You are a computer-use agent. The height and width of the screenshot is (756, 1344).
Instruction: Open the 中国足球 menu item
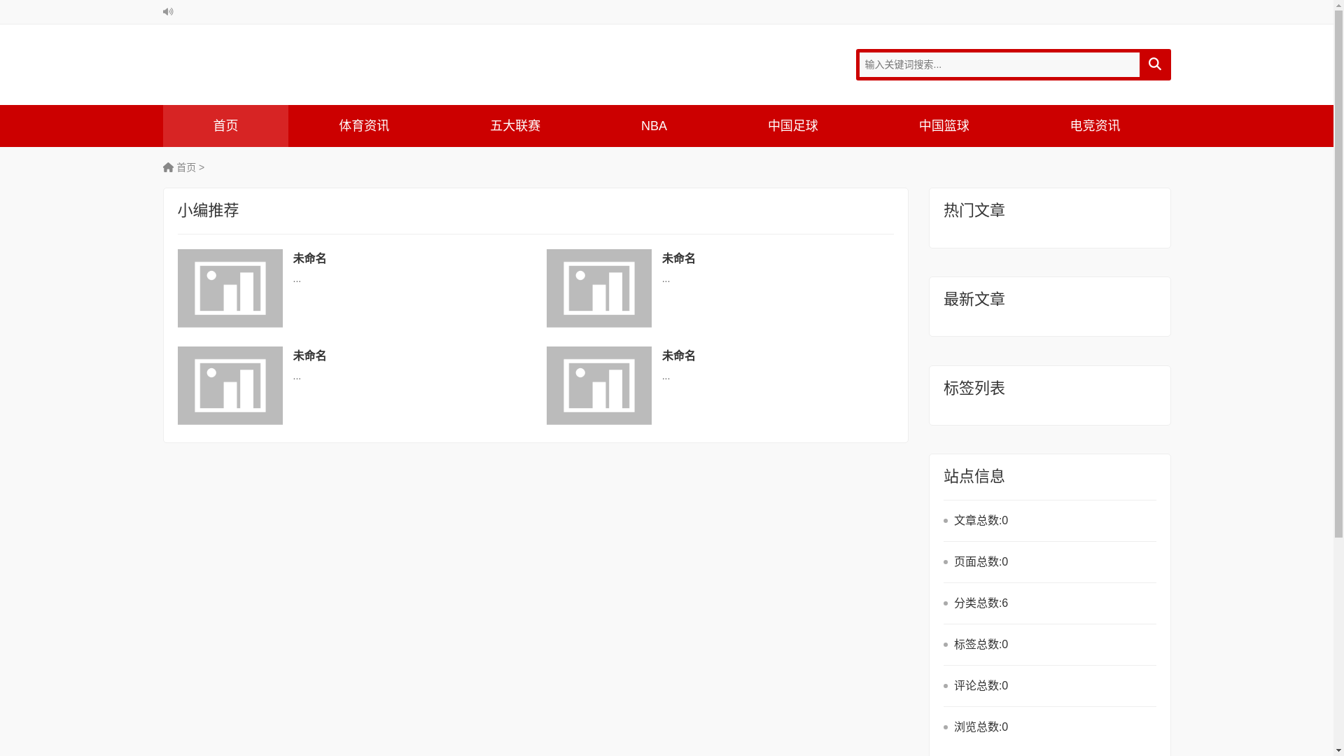792,126
